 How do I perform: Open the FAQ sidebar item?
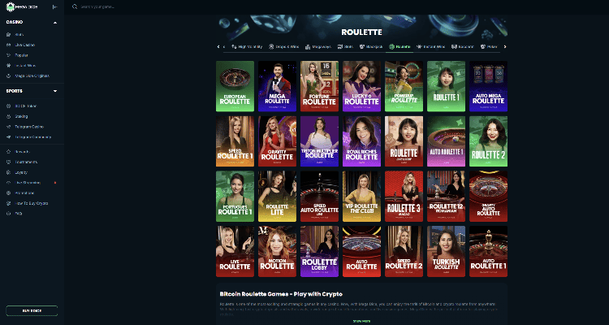pos(18,214)
